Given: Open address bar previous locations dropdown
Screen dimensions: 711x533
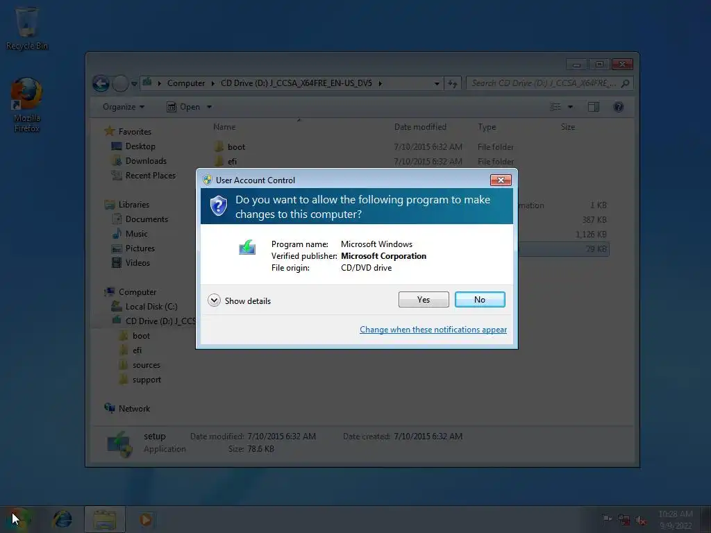Looking at the screenshot, I should pyautogui.click(x=437, y=83).
